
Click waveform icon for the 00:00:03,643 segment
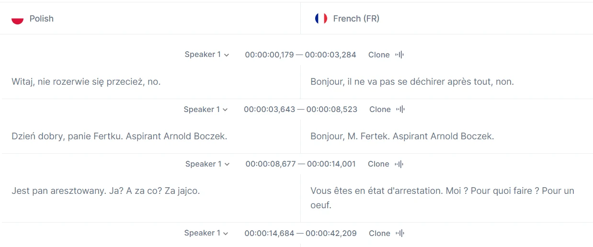[x=400, y=110]
